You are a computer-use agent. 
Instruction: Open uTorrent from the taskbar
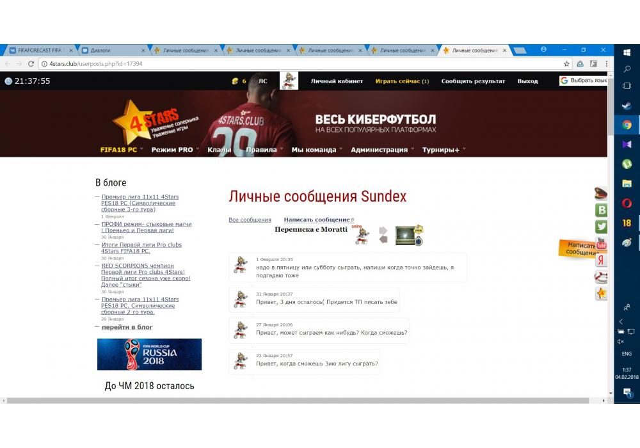pyautogui.click(x=627, y=164)
